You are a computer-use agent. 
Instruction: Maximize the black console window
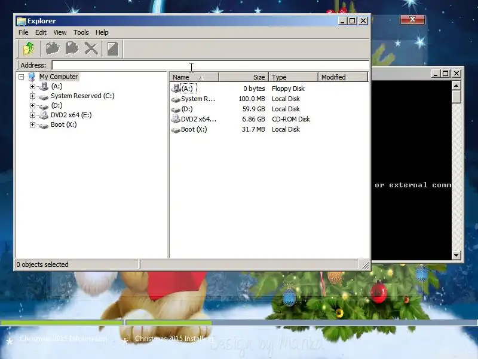click(445, 74)
